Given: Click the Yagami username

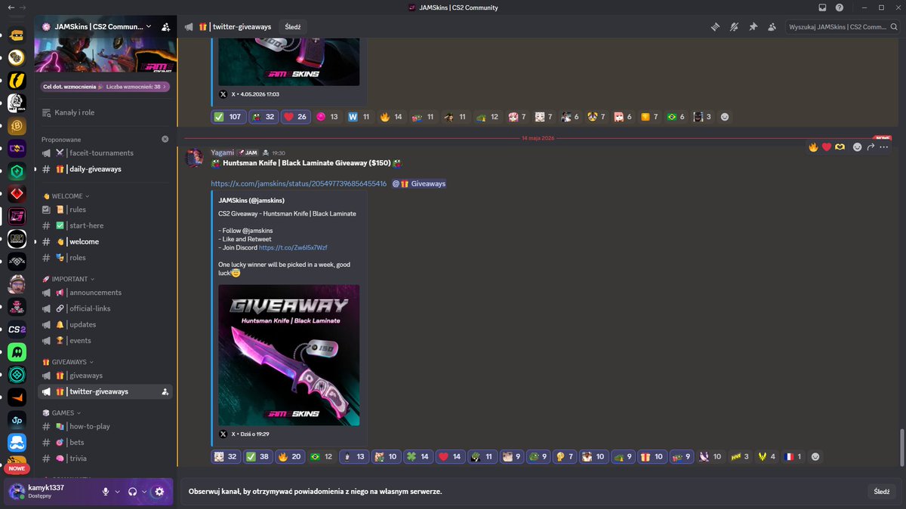Looking at the screenshot, I should pyautogui.click(x=223, y=152).
